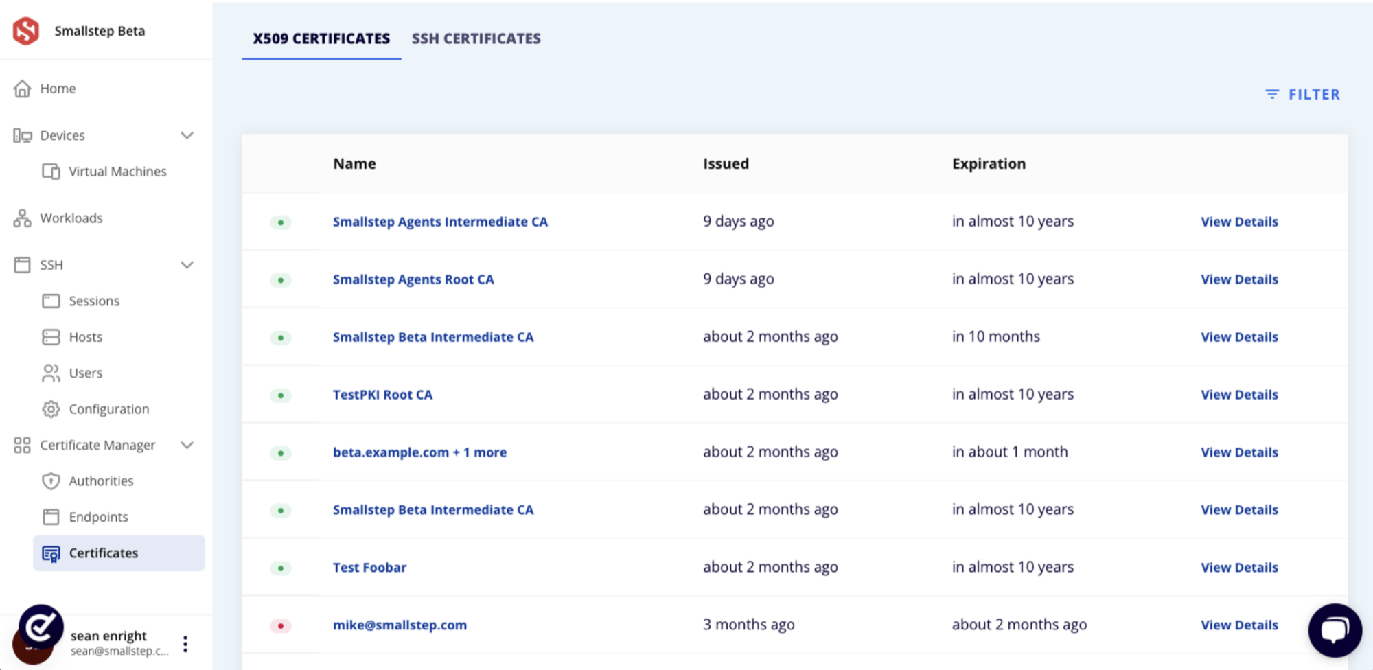Click the Configuration gear icon
This screenshot has width=1373, height=670.
click(51, 409)
